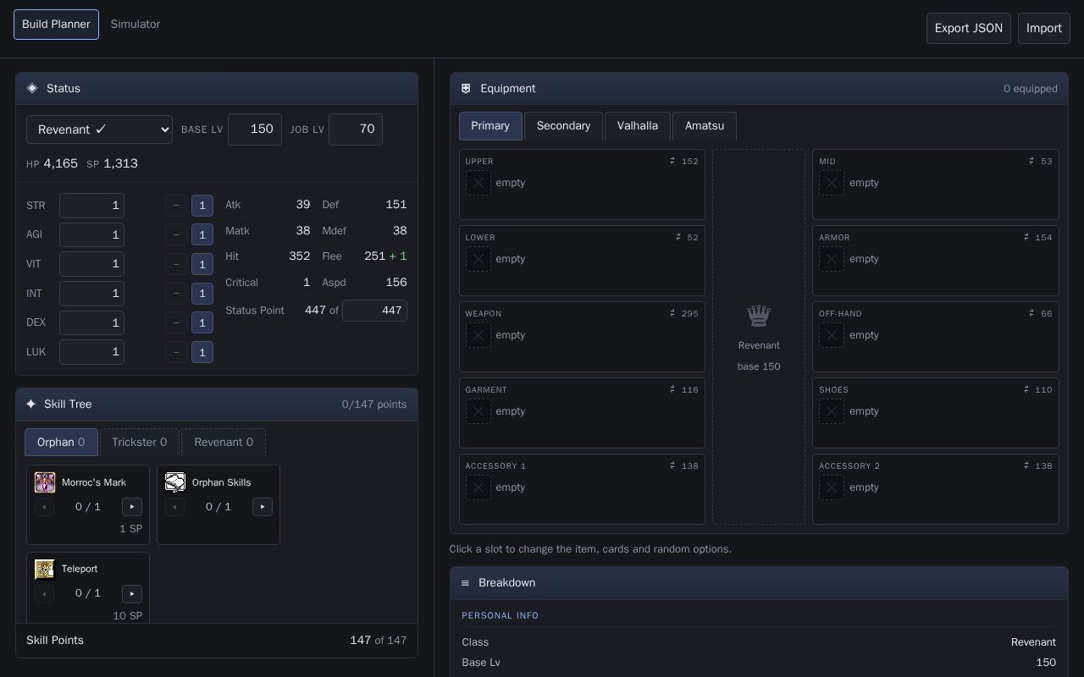The height and width of the screenshot is (677, 1084).
Task: Decrease the STR stat with minus button
Action: pos(176,206)
